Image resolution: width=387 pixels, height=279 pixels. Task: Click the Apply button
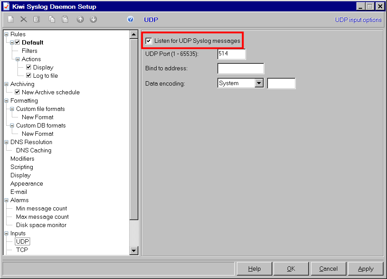coord(366,269)
